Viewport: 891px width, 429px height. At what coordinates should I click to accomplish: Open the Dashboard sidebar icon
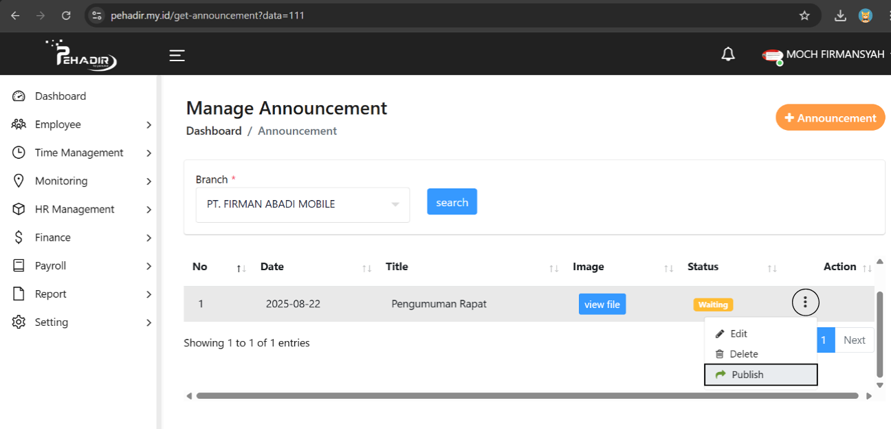19,96
